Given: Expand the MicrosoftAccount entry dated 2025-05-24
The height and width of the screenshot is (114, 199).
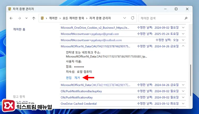Looking at the screenshot, I should pos(183,34).
